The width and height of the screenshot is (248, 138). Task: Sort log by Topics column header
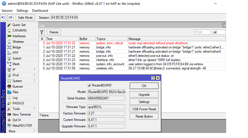pos(112,39)
